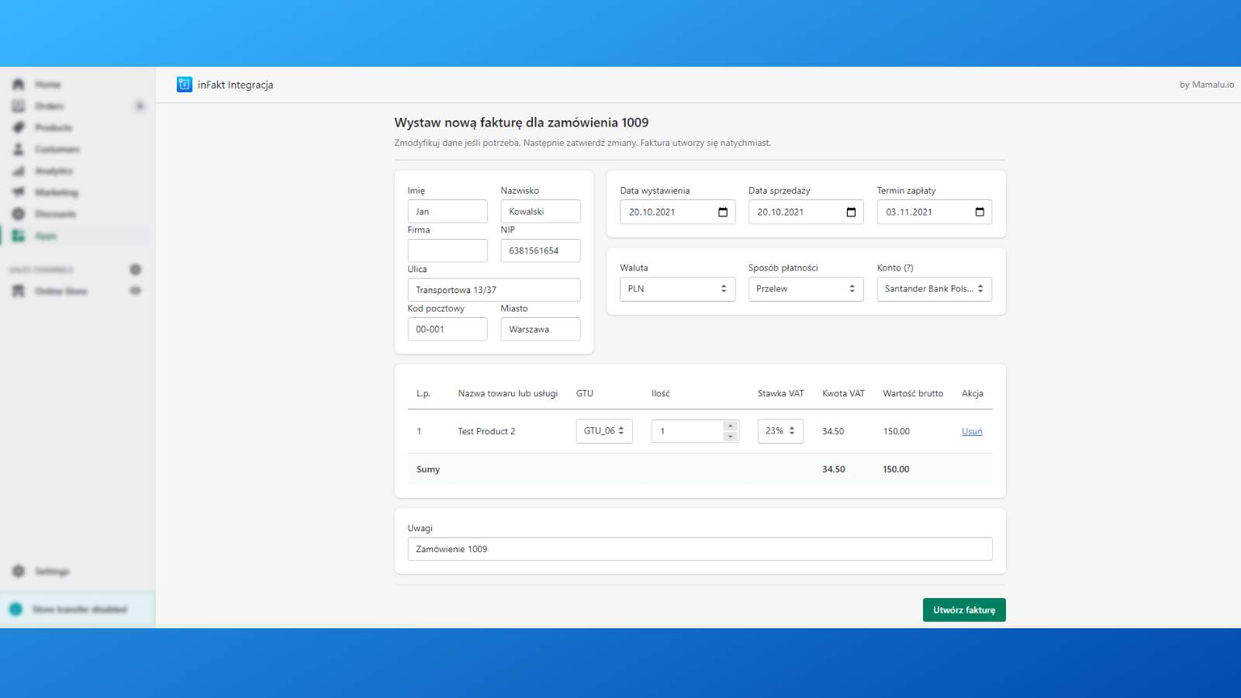The image size is (1241, 698).
Task: Open the GTU_06 dropdown for Test Product 2
Action: [604, 431]
